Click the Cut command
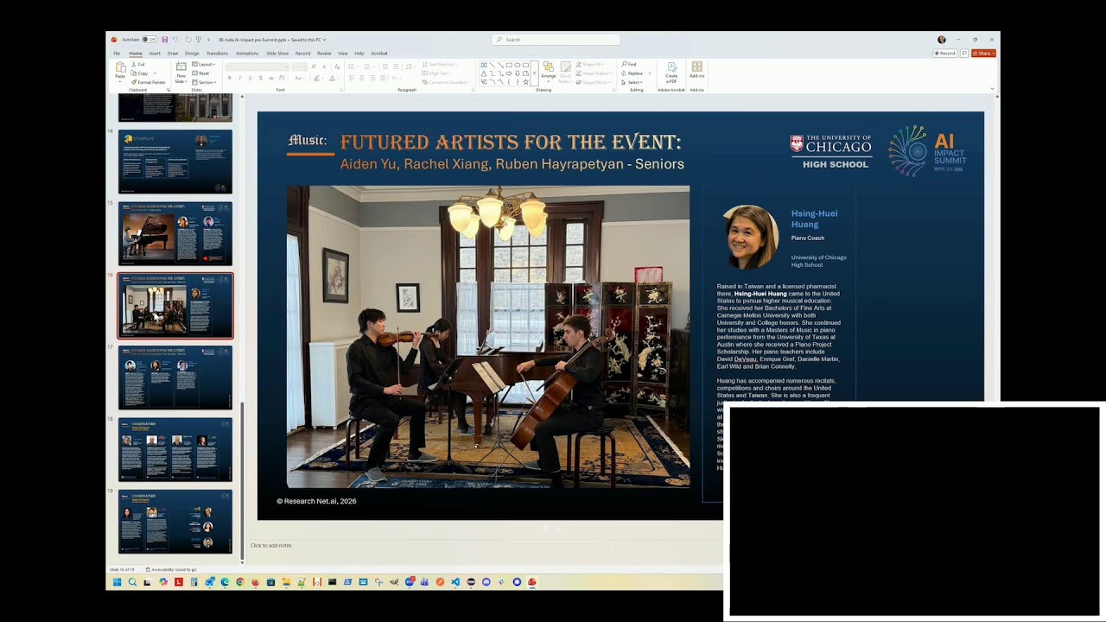This screenshot has height=622, width=1106. 139,64
